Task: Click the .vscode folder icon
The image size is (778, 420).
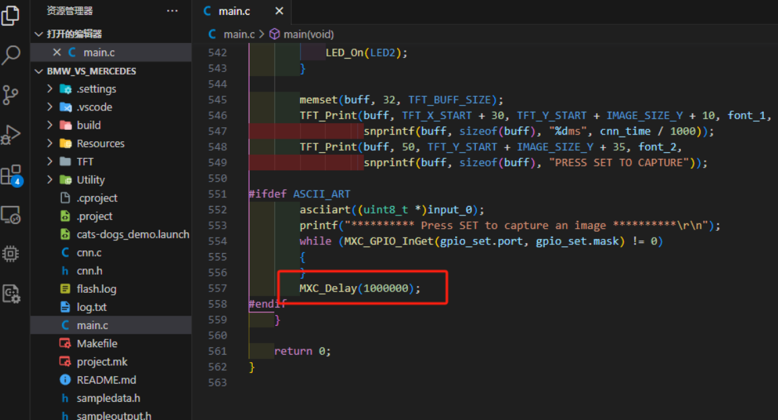Action: (x=65, y=107)
